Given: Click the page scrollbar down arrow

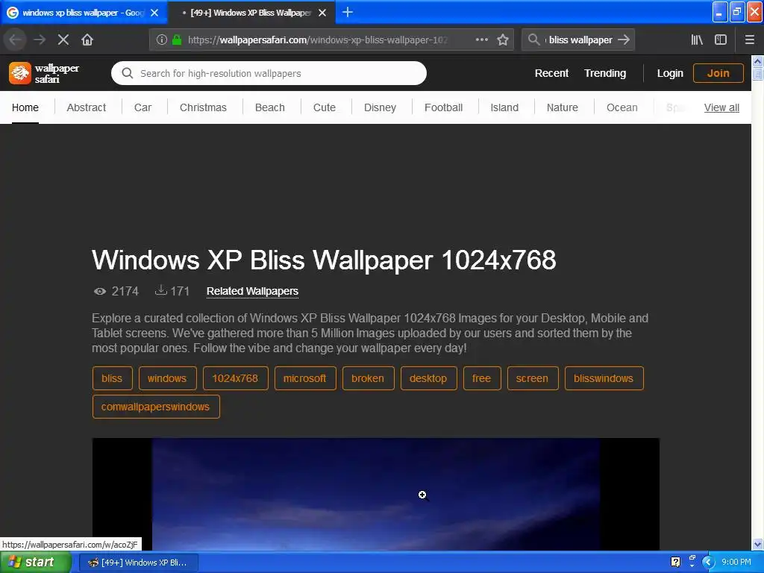Looking at the screenshot, I should 757,544.
